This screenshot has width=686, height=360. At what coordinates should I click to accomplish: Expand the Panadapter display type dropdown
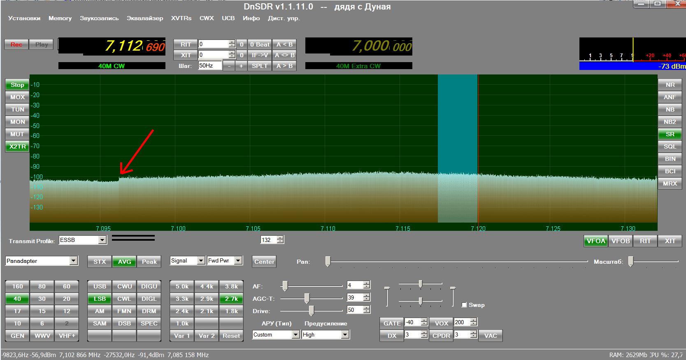[73, 261]
